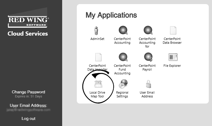Screen dimensions: 212x126
Task: Click the 'File Explorer' label text
Action: point(172,66)
